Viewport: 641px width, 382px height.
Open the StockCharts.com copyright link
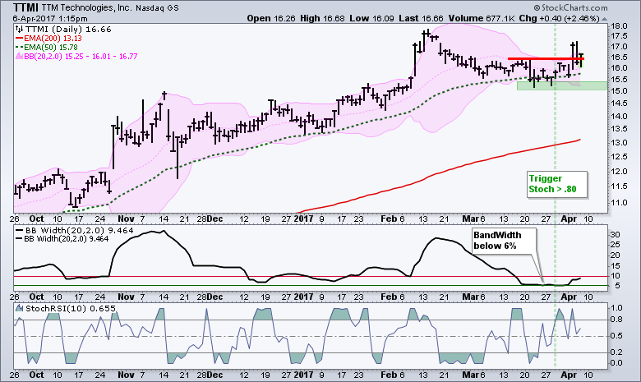pos(570,8)
